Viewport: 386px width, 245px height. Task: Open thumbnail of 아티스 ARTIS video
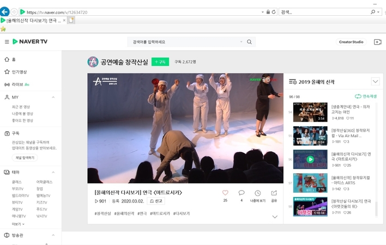(x=310, y=183)
